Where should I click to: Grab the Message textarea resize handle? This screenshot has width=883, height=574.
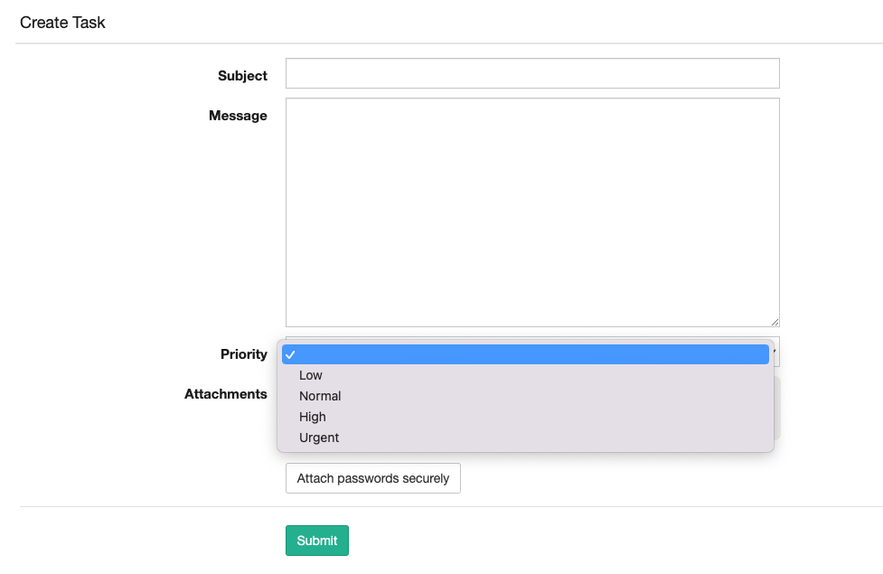pos(775,322)
